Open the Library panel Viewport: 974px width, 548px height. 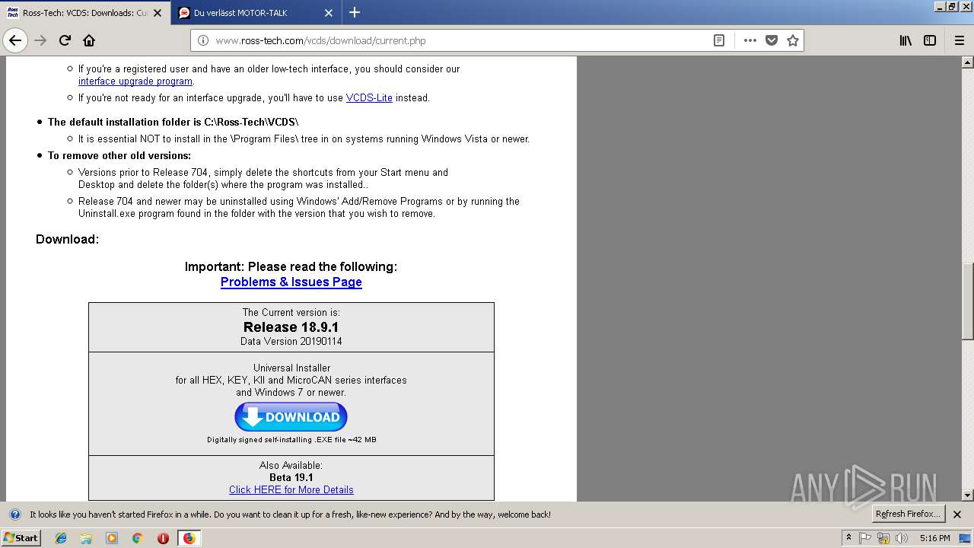point(906,40)
